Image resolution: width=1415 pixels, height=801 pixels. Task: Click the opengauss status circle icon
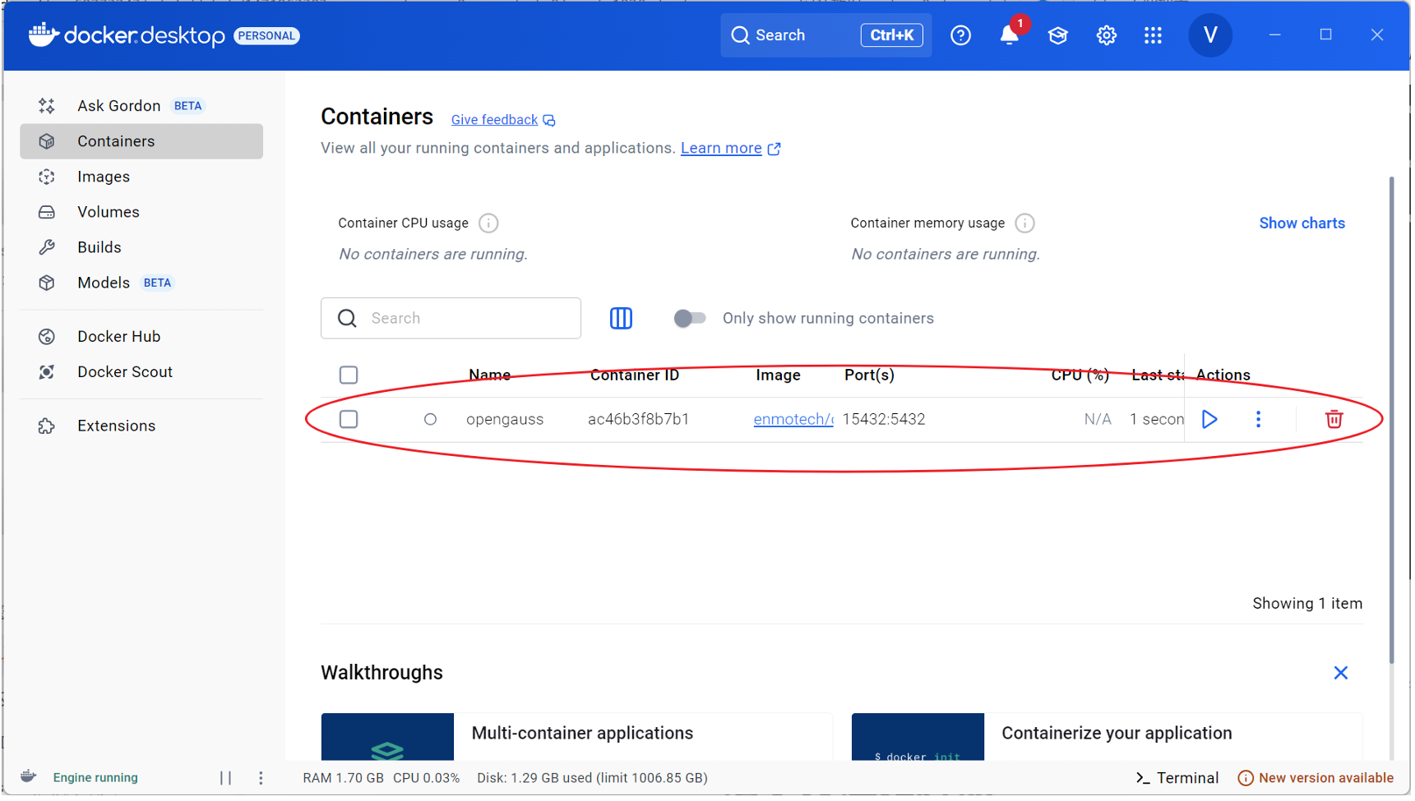(430, 420)
